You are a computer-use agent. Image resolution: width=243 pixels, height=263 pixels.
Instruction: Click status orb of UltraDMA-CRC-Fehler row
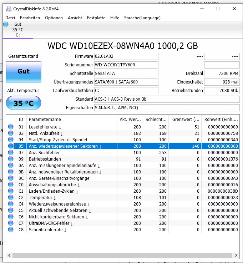pos(11,223)
